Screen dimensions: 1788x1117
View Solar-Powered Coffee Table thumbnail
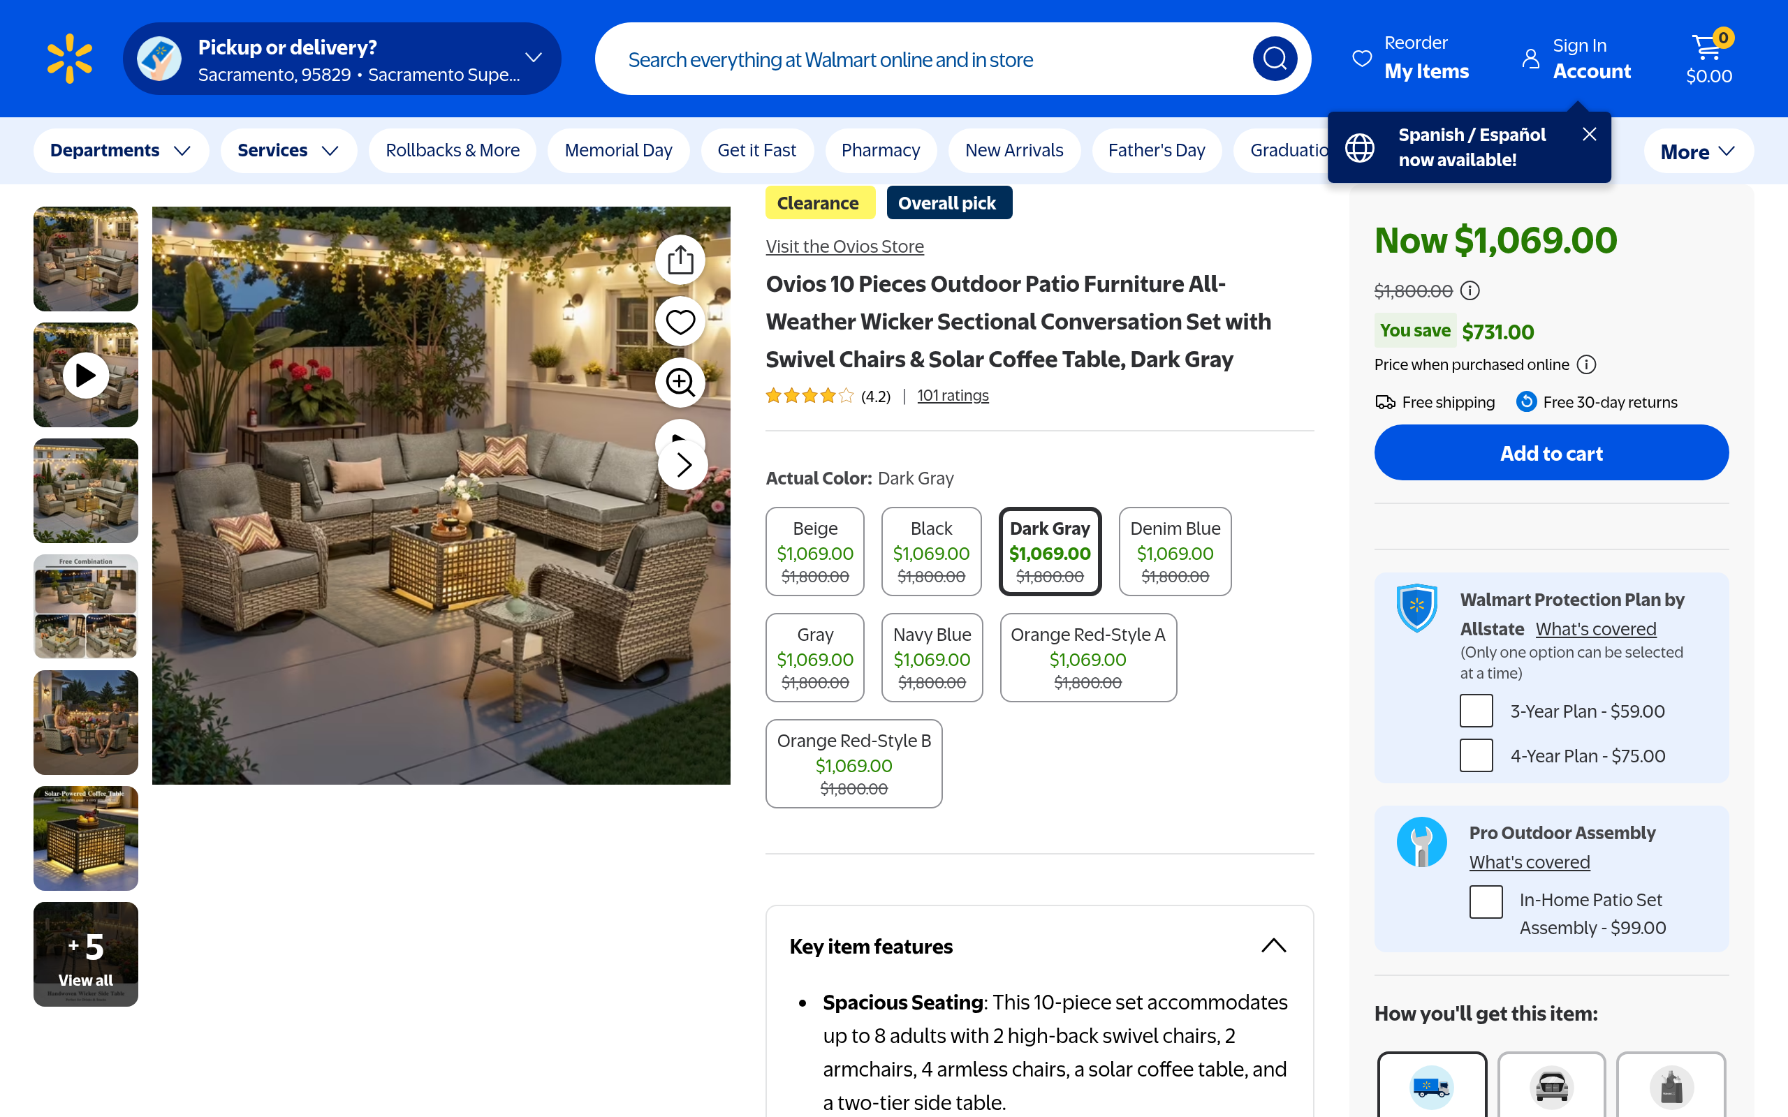[x=86, y=838]
